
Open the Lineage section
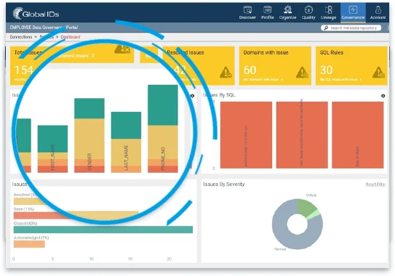(329, 12)
